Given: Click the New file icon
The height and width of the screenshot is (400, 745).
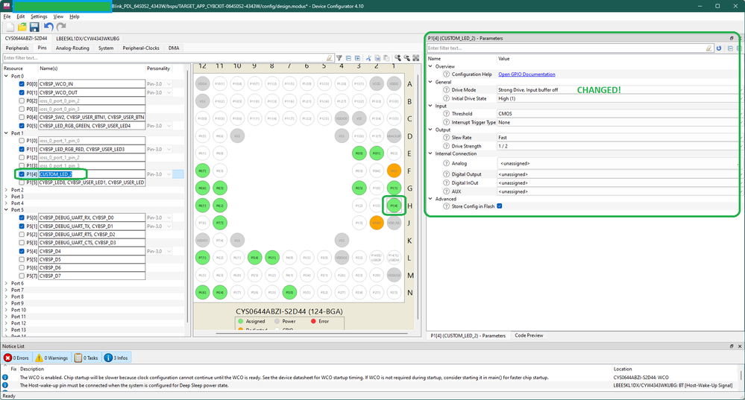Looking at the screenshot, I should [x=10, y=27].
